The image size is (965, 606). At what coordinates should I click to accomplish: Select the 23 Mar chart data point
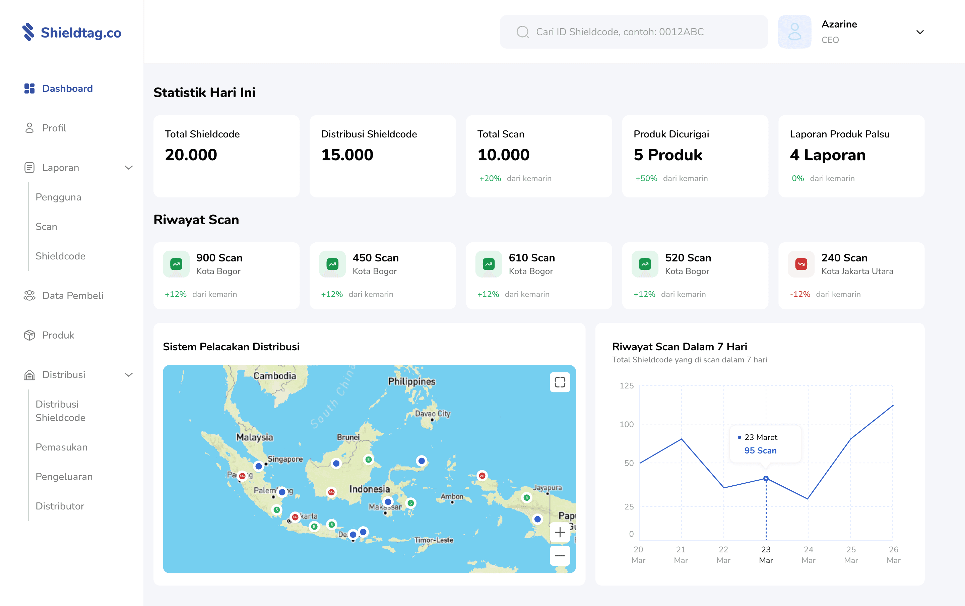click(766, 479)
